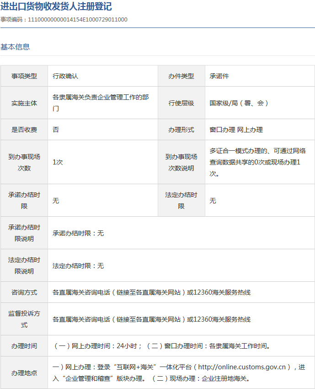Click the 办理地点 label cell

[x=24, y=373]
